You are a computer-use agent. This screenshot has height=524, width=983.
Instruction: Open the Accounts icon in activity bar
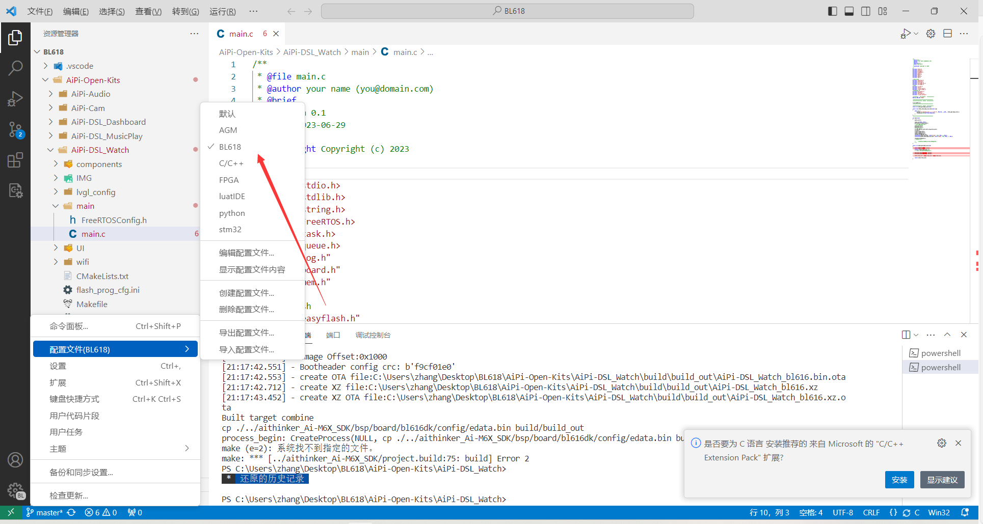pos(15,460)
